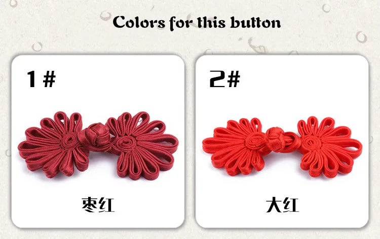
Task: Click the right flower of the bright red pair
Action: coord(330,147)
